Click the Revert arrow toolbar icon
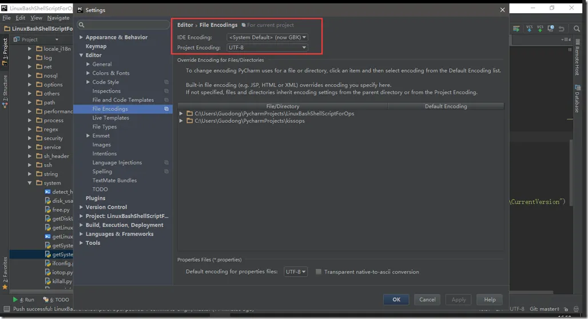 (x=561, y=29)
